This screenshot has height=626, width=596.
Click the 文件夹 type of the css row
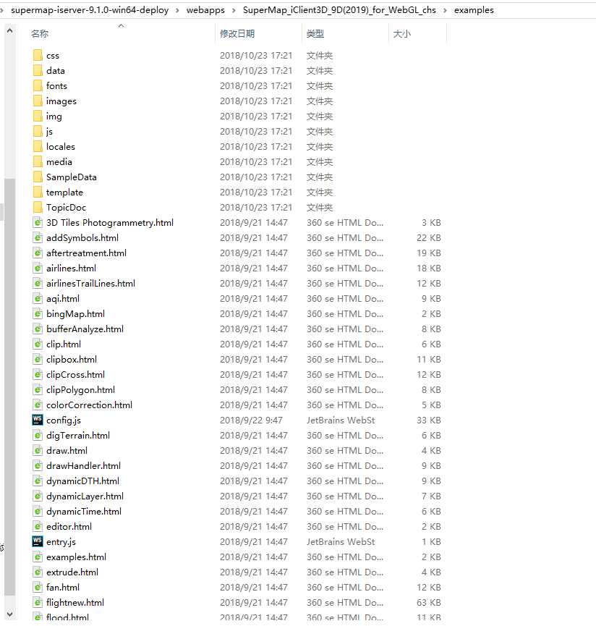320,55
